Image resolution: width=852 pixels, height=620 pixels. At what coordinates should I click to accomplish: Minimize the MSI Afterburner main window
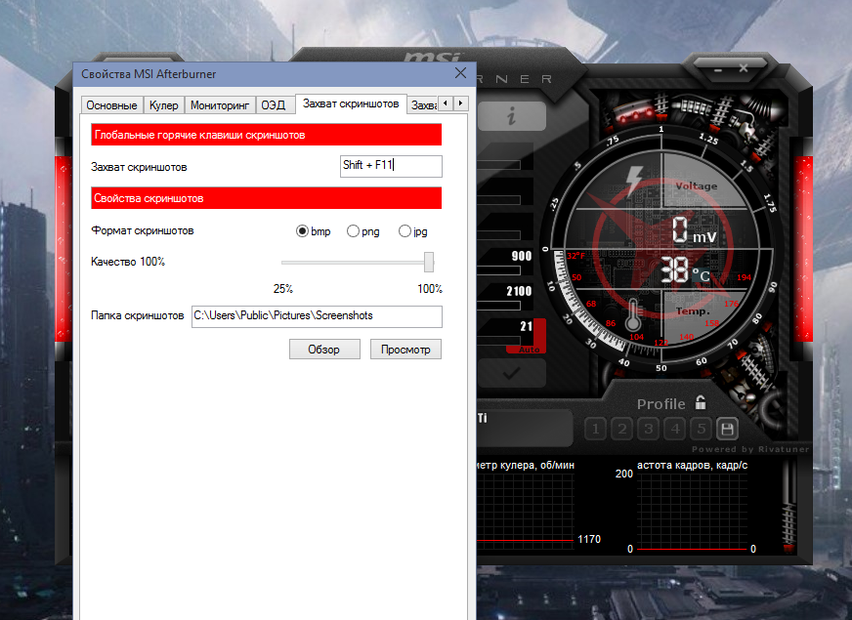pos(718,70)
